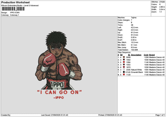Click the "Stop Sequence:" heading
Screen dimensions: 166x117
(124, 52)
